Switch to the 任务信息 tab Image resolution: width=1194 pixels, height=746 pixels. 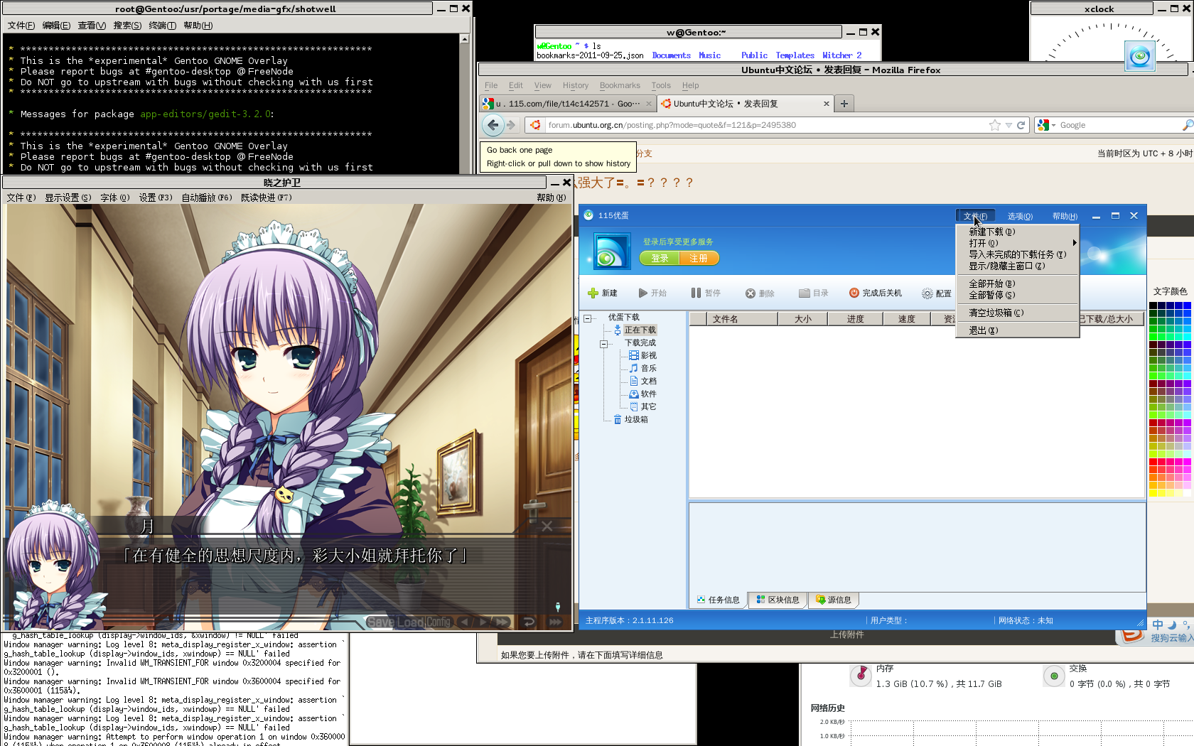(719, 600)
